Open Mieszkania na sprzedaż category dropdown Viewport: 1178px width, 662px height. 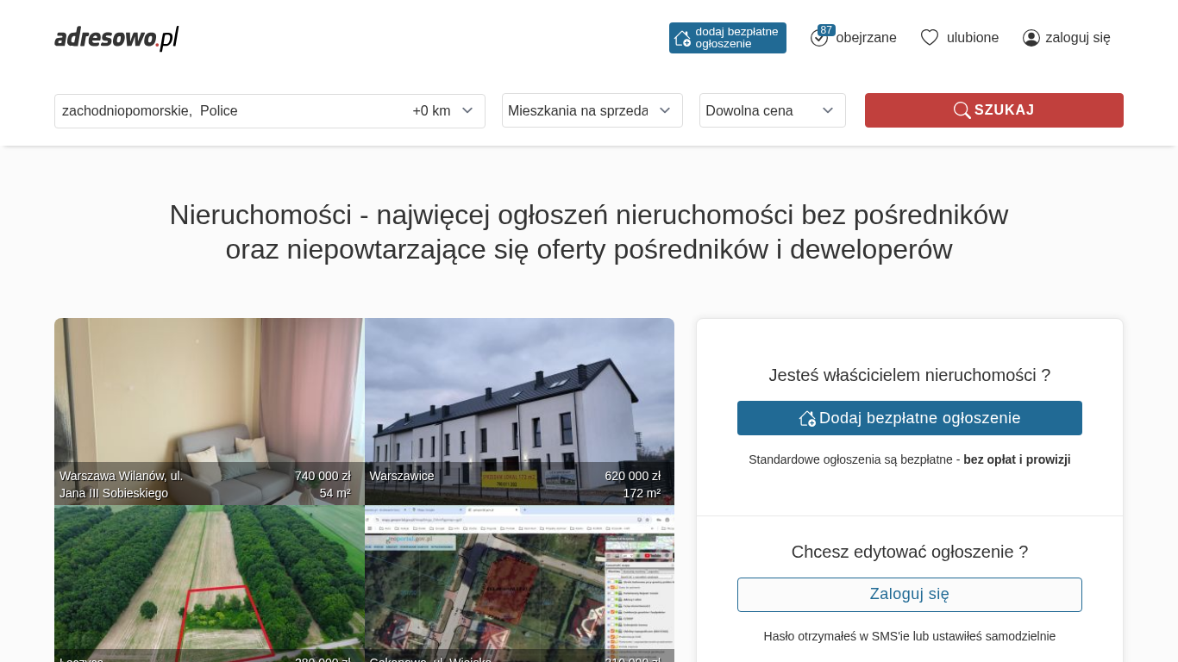point(592,110)
